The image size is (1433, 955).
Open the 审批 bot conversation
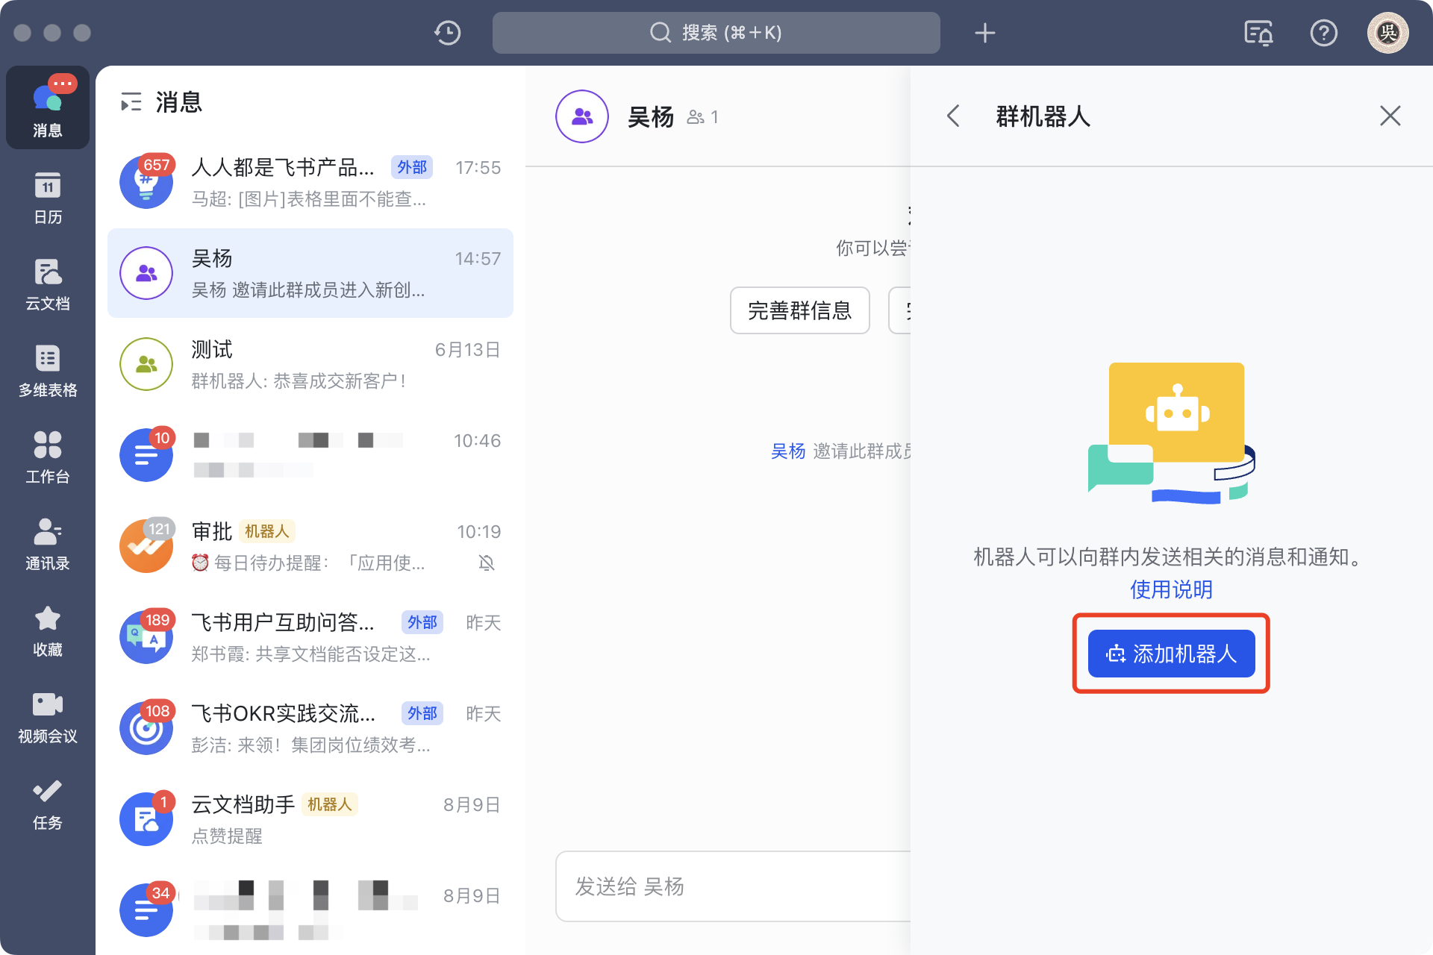pos(310,546)
